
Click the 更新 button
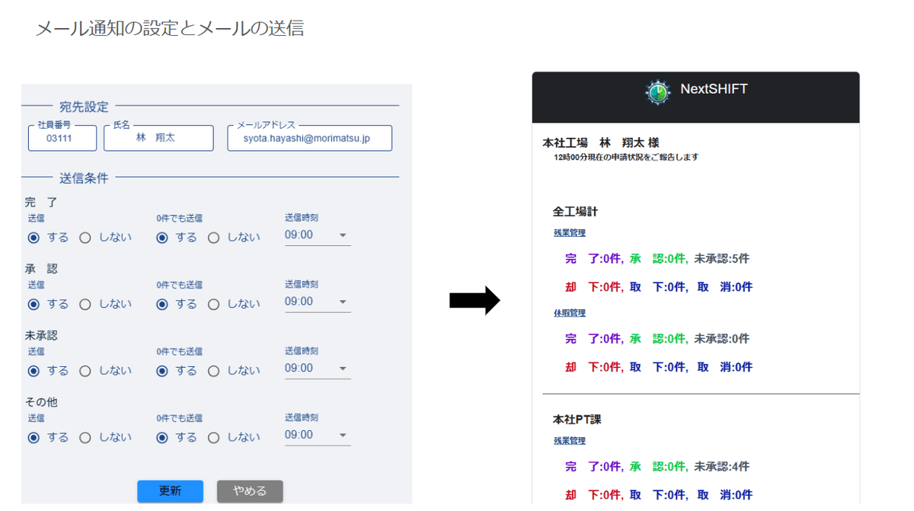(170, 491)
